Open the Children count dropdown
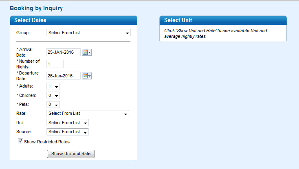This screenshot has height=169, width=299. (x=53, y=95)
